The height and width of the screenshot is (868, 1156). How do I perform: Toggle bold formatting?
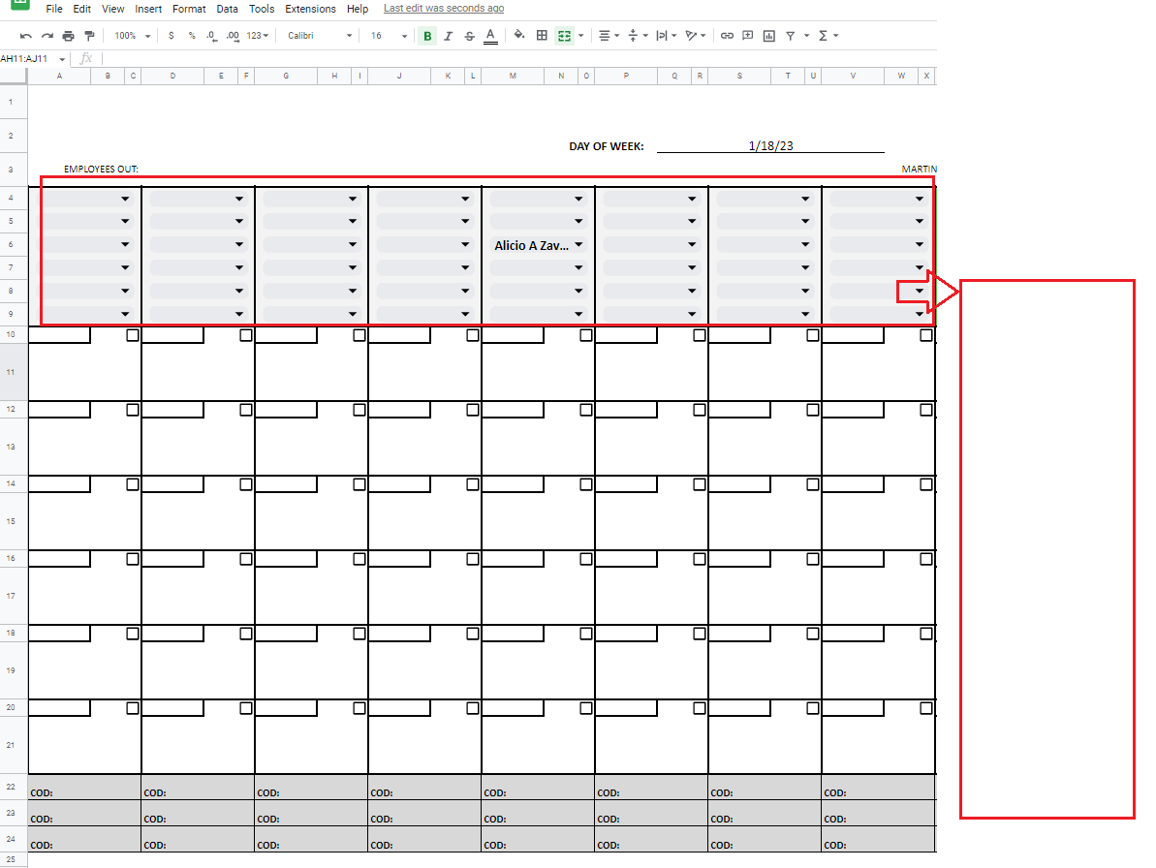[x=426, y=35]
